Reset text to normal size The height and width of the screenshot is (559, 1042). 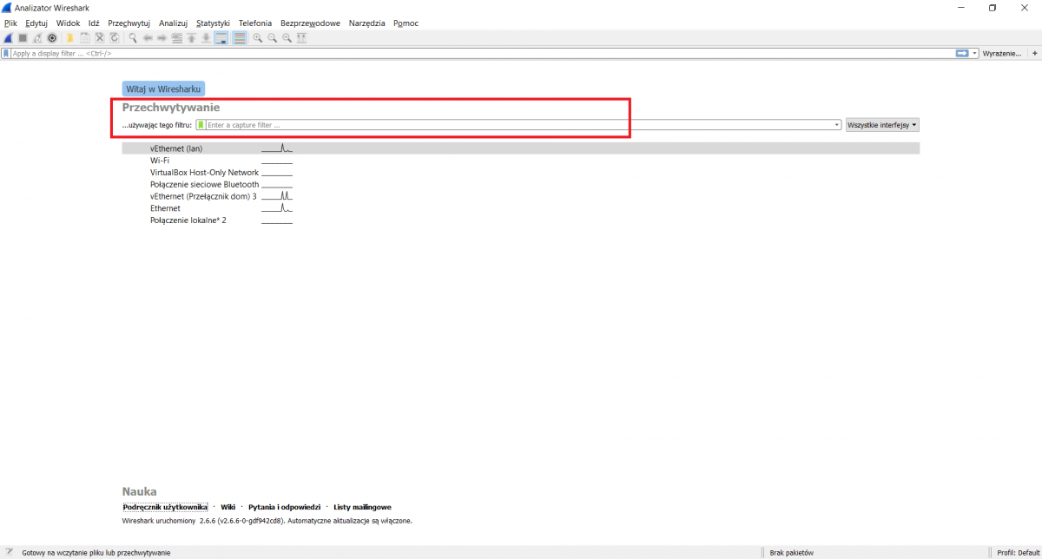pos(287,38)
